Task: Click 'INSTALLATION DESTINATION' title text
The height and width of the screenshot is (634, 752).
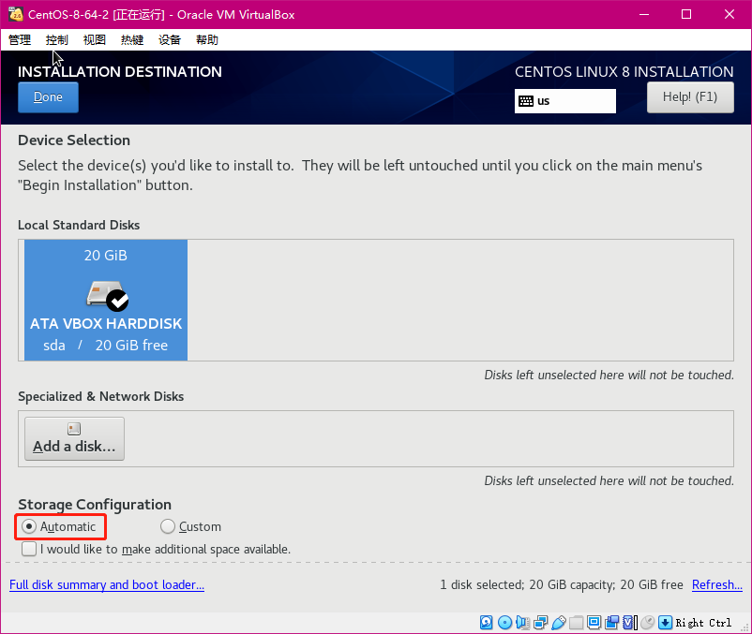Action: [x=120, y=72]
